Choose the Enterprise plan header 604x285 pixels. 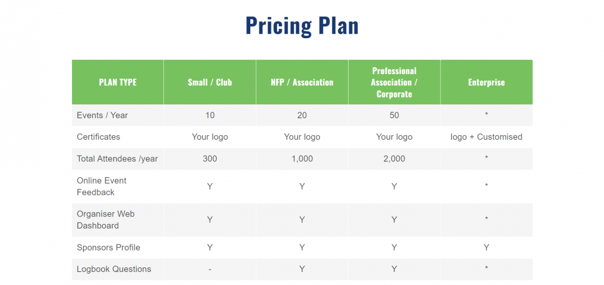[486, 82]
